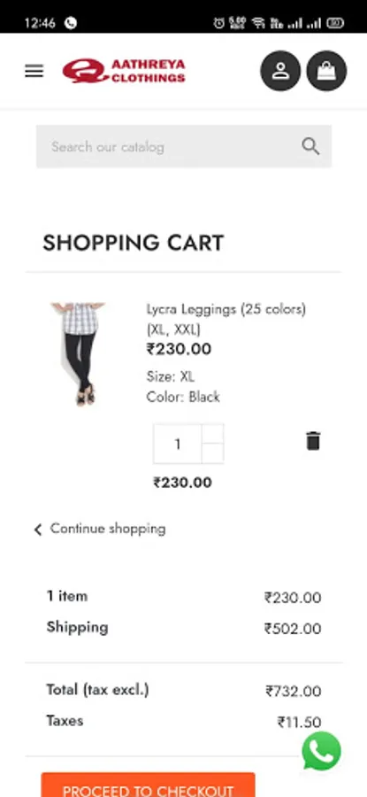367x797 pixels.
Task: Open the user account icon
Action: pyautogui.click(x=280, y=71)
